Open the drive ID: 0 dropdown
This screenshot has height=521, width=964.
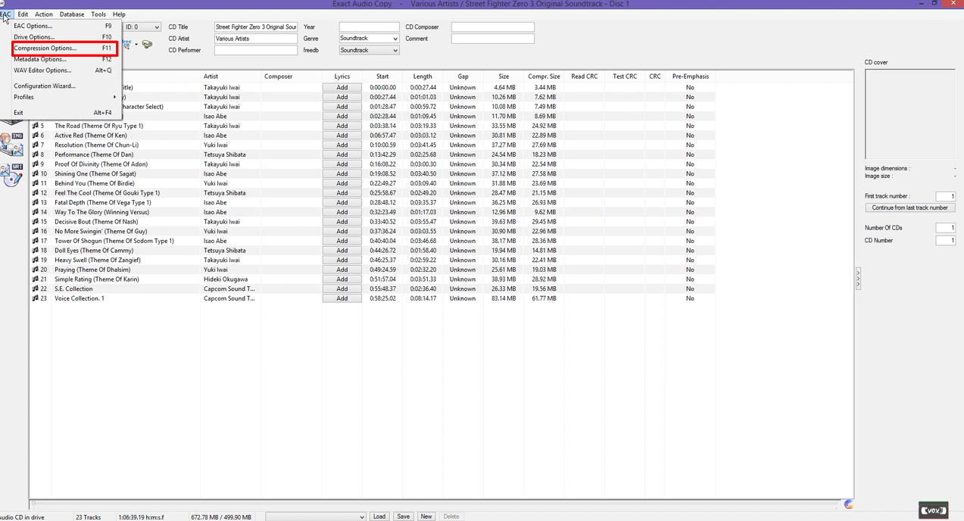[x=142, y=27]
